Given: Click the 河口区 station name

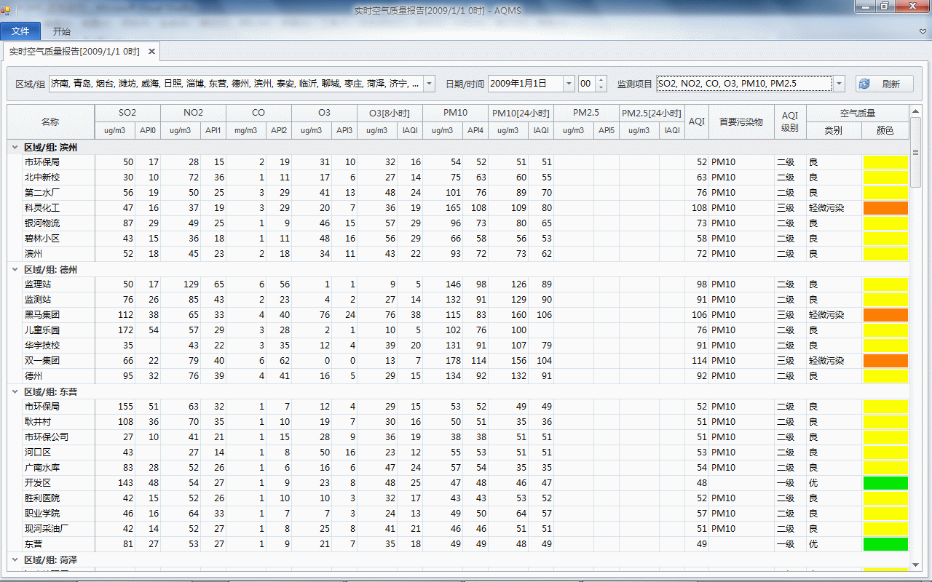Looking at the screenshot, I should [37, 453].
